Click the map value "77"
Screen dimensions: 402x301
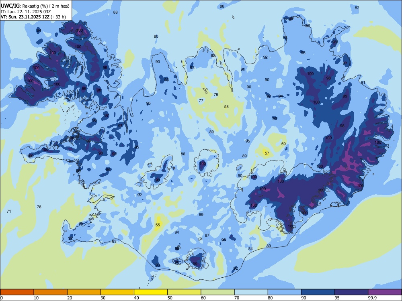pos(201,101)
